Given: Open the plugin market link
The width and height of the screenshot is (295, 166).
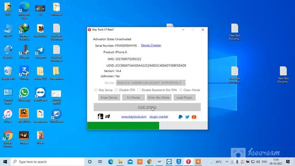Looking at the screenshot, I should (159, 117).
